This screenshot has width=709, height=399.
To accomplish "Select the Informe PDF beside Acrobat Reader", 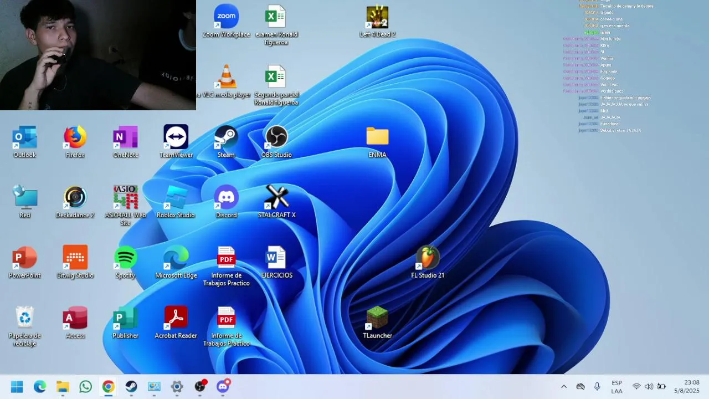I will (x=226, y=326).
